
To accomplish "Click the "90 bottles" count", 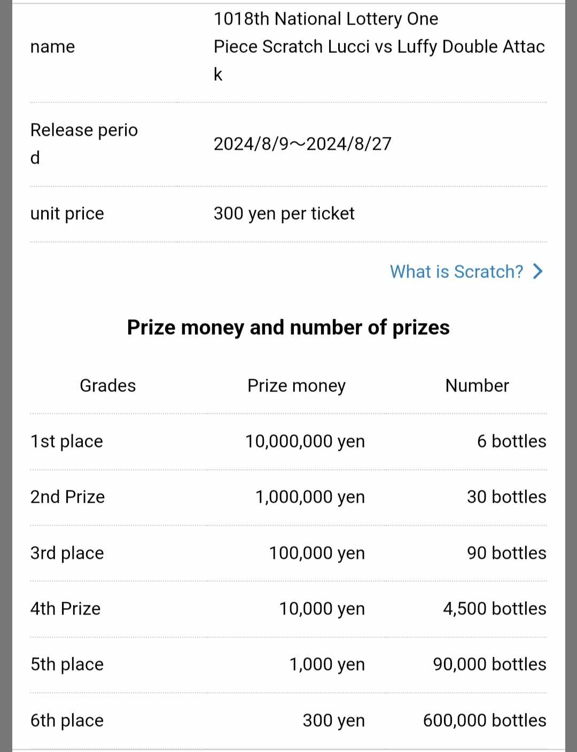I will [506, 553].
